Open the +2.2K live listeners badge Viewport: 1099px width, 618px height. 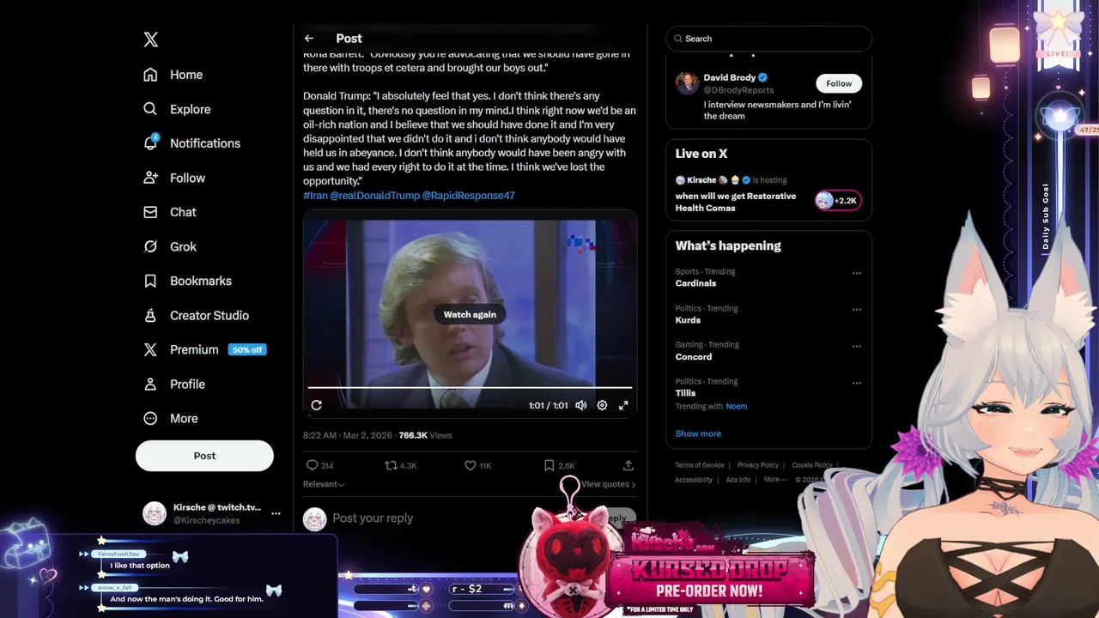click(x=837, y=201)
